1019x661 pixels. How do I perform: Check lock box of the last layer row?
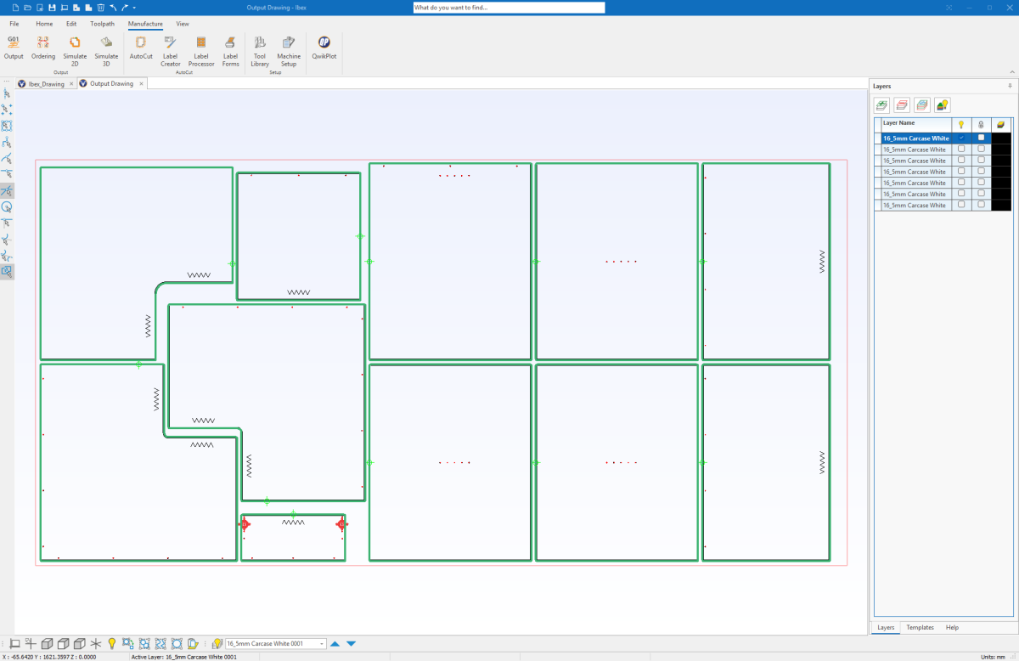982,205
